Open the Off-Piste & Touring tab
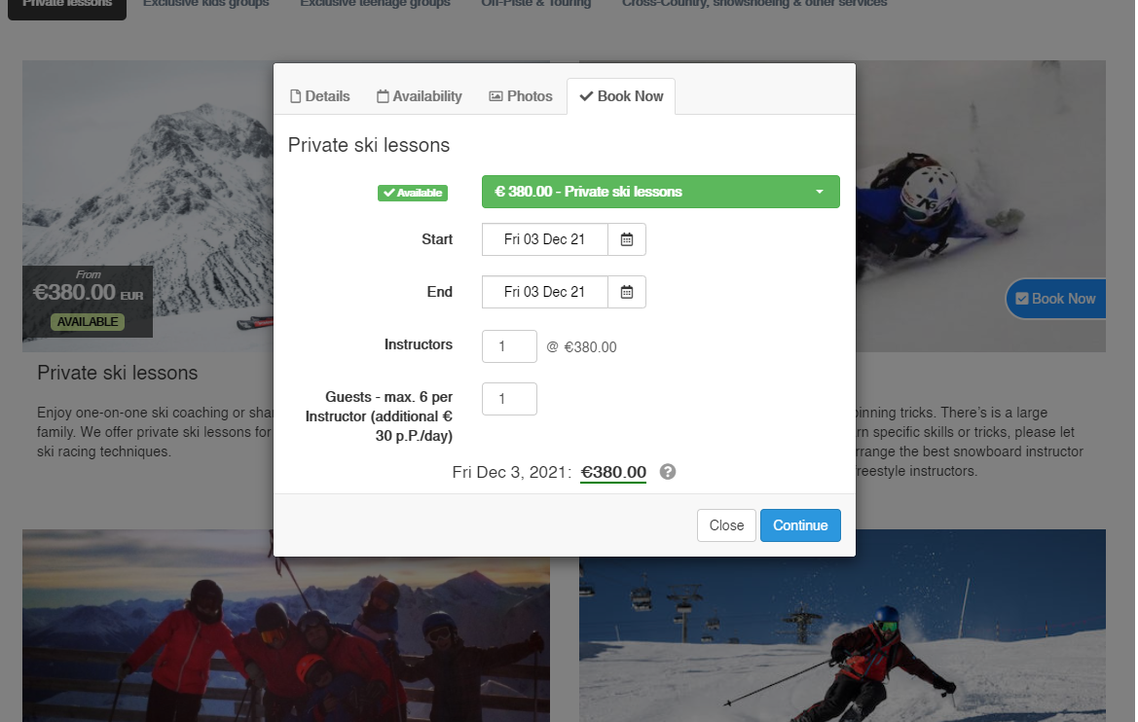The height and width of the screenshot is (722, 1138). click(x=536, y=4)
